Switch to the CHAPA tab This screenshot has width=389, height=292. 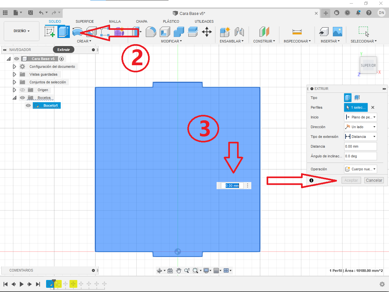coord(142,21)
